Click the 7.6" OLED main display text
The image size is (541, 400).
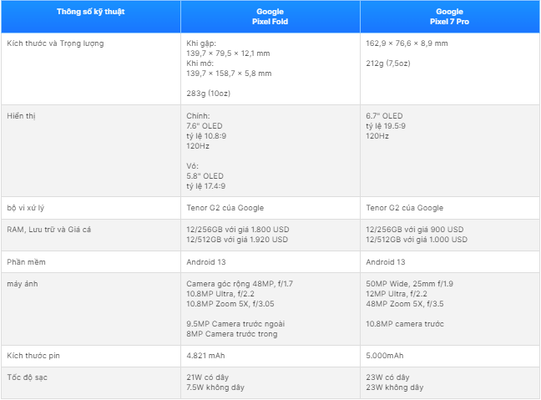pos(205,126)
